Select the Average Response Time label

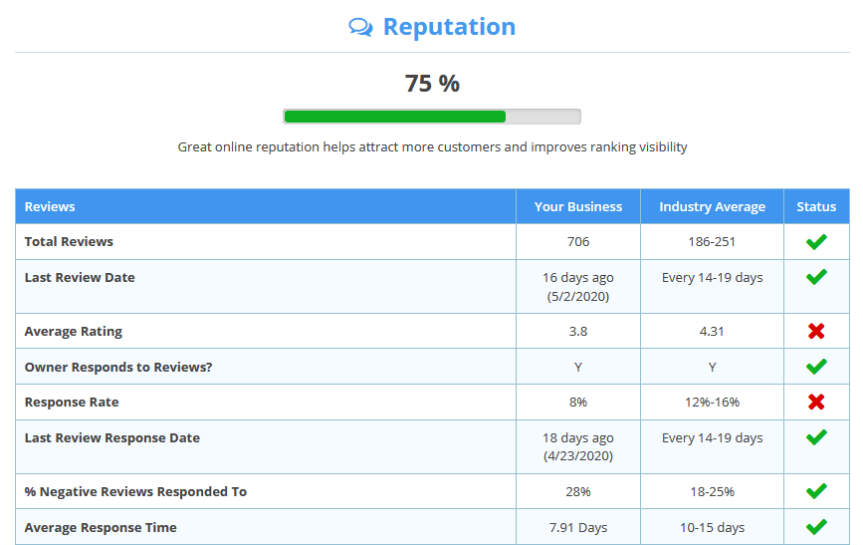point(101,527)
